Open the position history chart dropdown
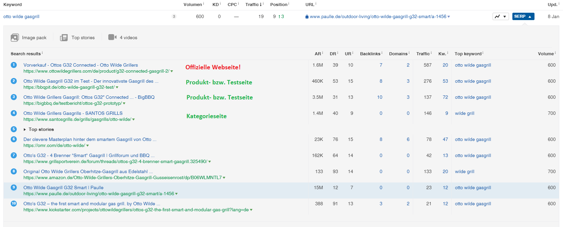The image size is (563, 227). [x=501, y=16]
